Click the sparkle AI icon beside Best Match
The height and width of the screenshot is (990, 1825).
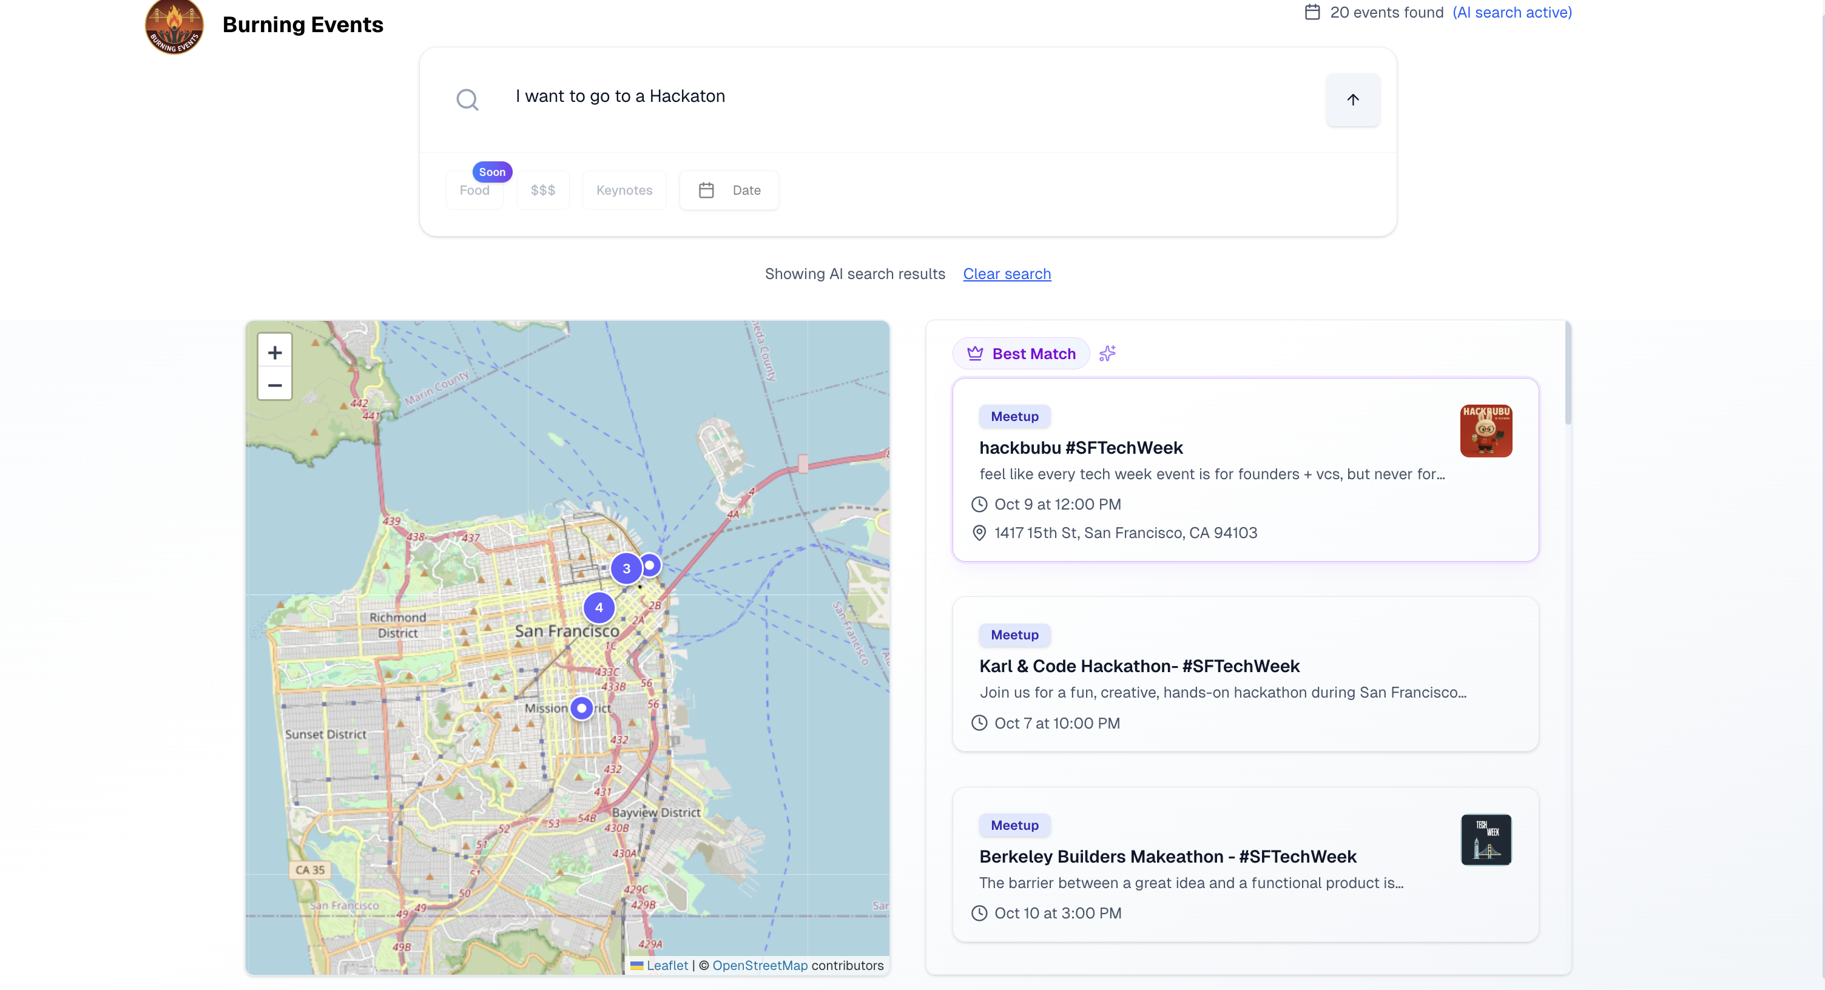click(1107, 352)
